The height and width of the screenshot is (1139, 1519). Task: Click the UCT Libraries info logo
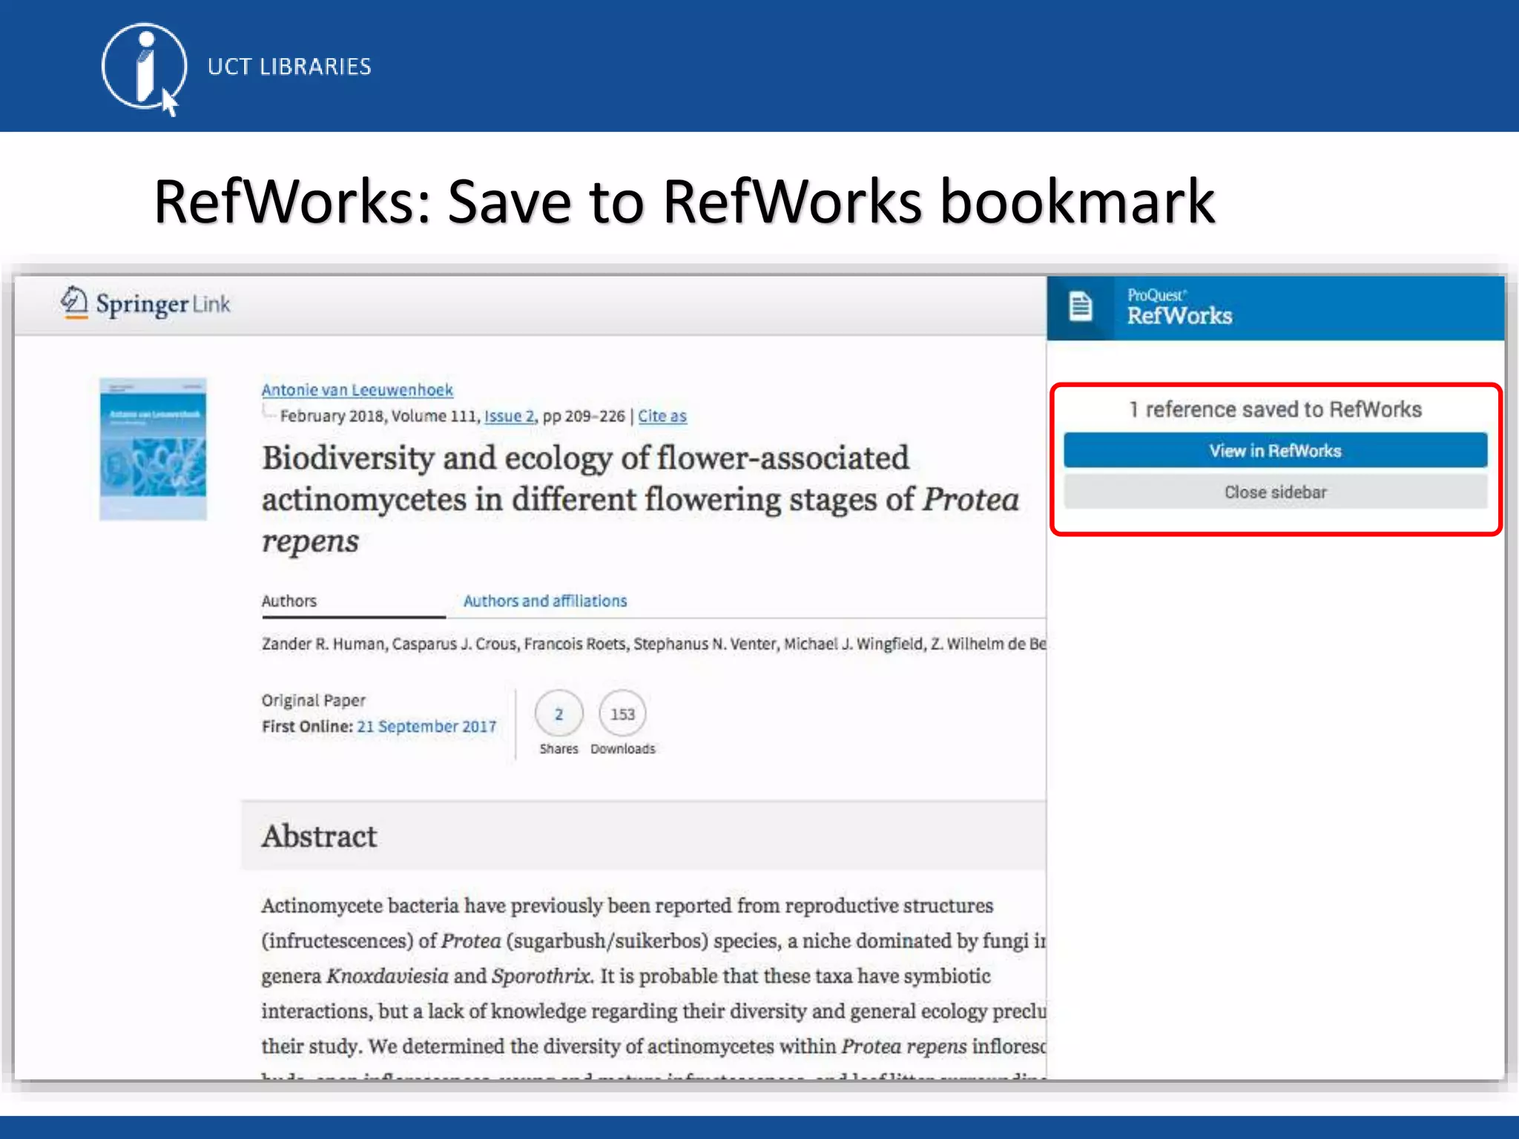tap(143, 68)
